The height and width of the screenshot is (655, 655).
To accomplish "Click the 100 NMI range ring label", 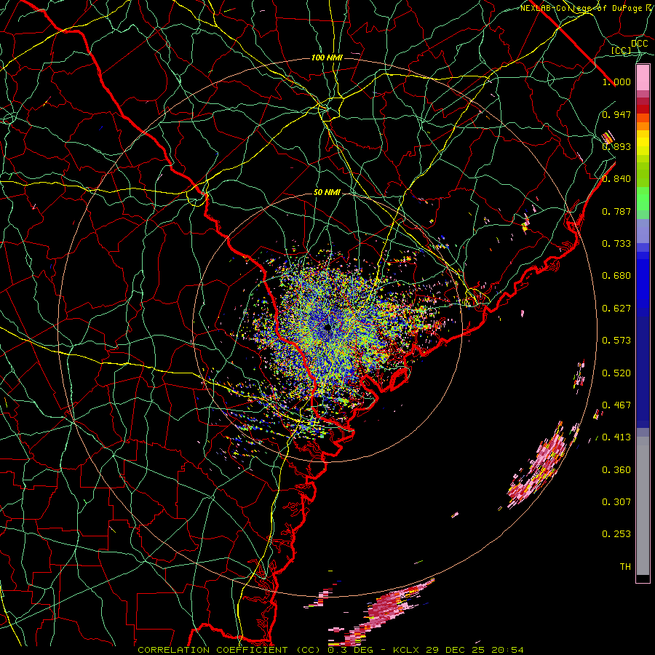I will (327, 57).
